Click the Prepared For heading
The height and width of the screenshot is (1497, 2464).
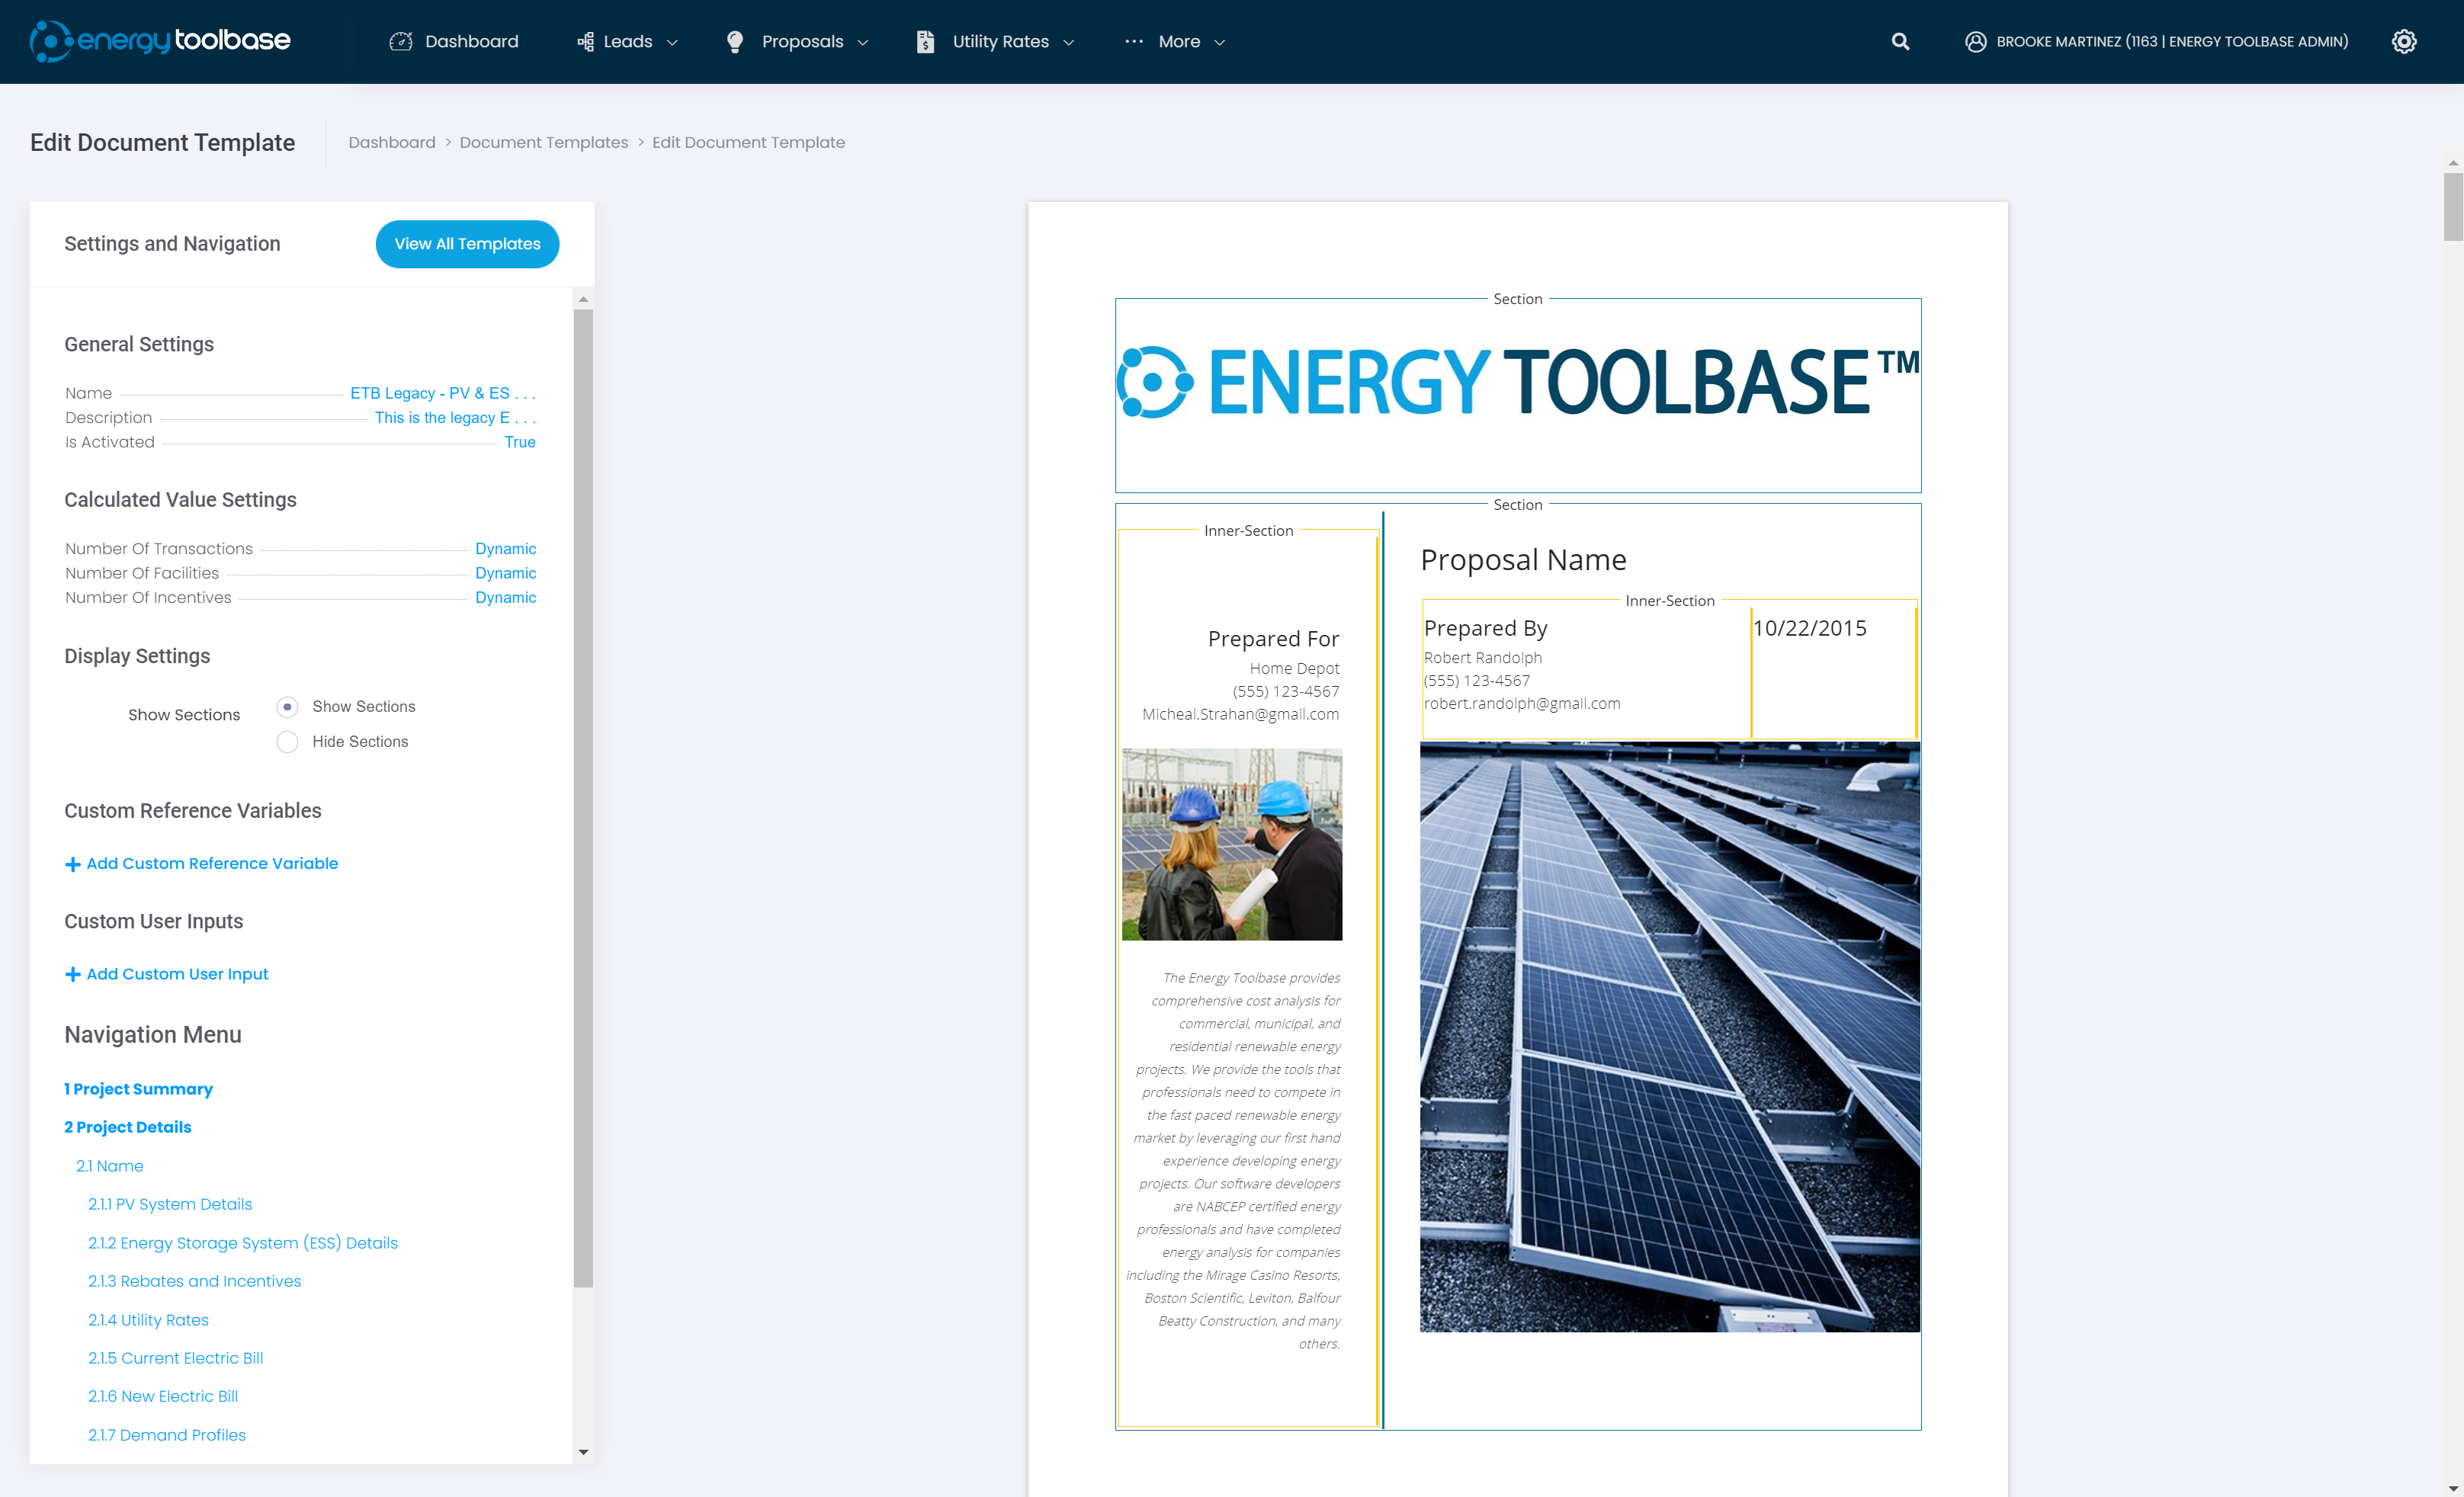pos(1273,639)
